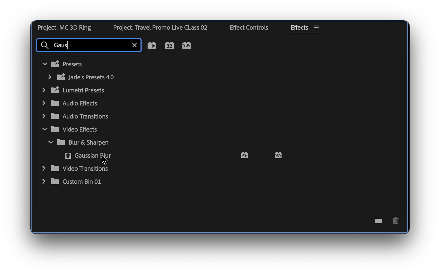Viewport: 440px width, 274px height.
Task: Expand the Lumetri Presets folder
Action: pyautogui.click(x=44, y=90)
